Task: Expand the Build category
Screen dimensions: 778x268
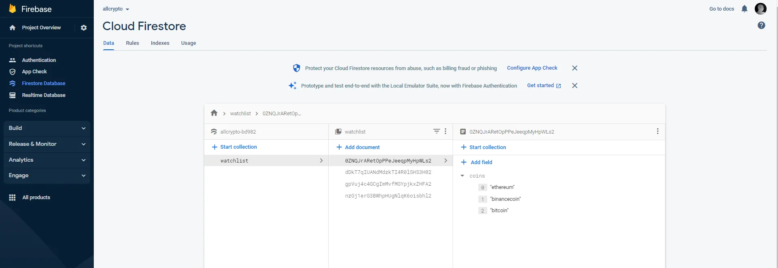Action: pos(46,128)
